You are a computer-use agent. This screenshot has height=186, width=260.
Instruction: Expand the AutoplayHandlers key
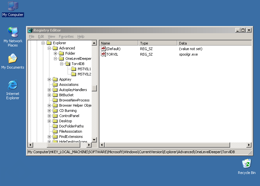coord(49,90)
